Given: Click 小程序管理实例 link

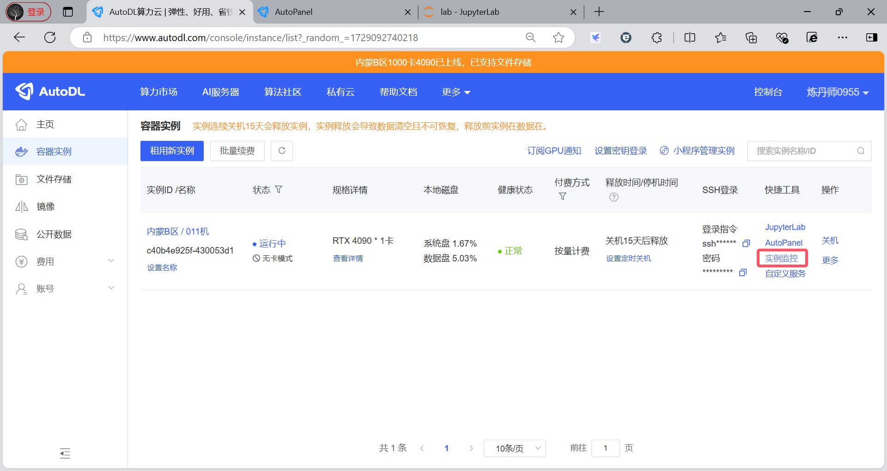Looking at the screenshot, I should (x=697, y=151).
